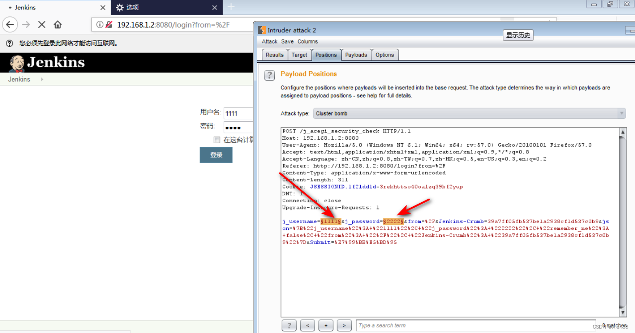Click the search term input field
Image resolution: width=635 pixels, height=333 pixels.
pos(476,325)
